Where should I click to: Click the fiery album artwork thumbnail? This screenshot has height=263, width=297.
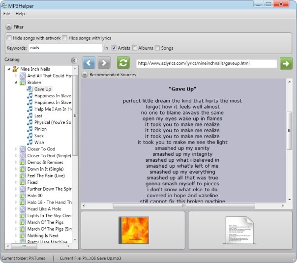[134, 230]
